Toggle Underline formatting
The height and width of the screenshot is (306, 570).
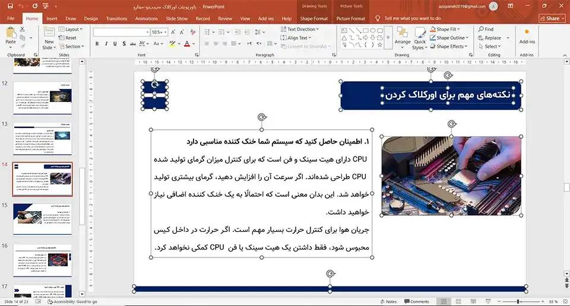115,43
